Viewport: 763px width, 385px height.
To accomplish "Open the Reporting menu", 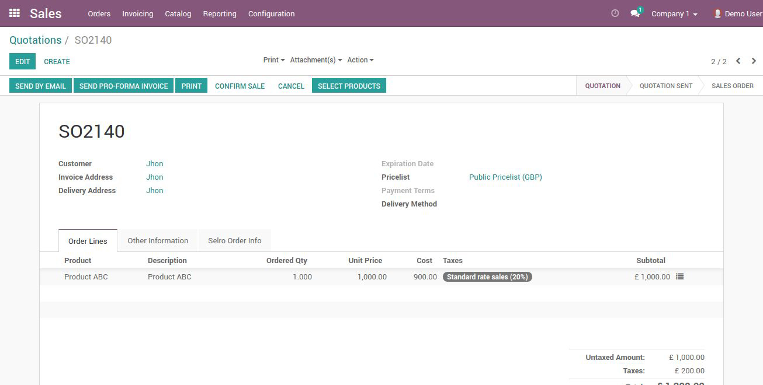I will 220,13.
